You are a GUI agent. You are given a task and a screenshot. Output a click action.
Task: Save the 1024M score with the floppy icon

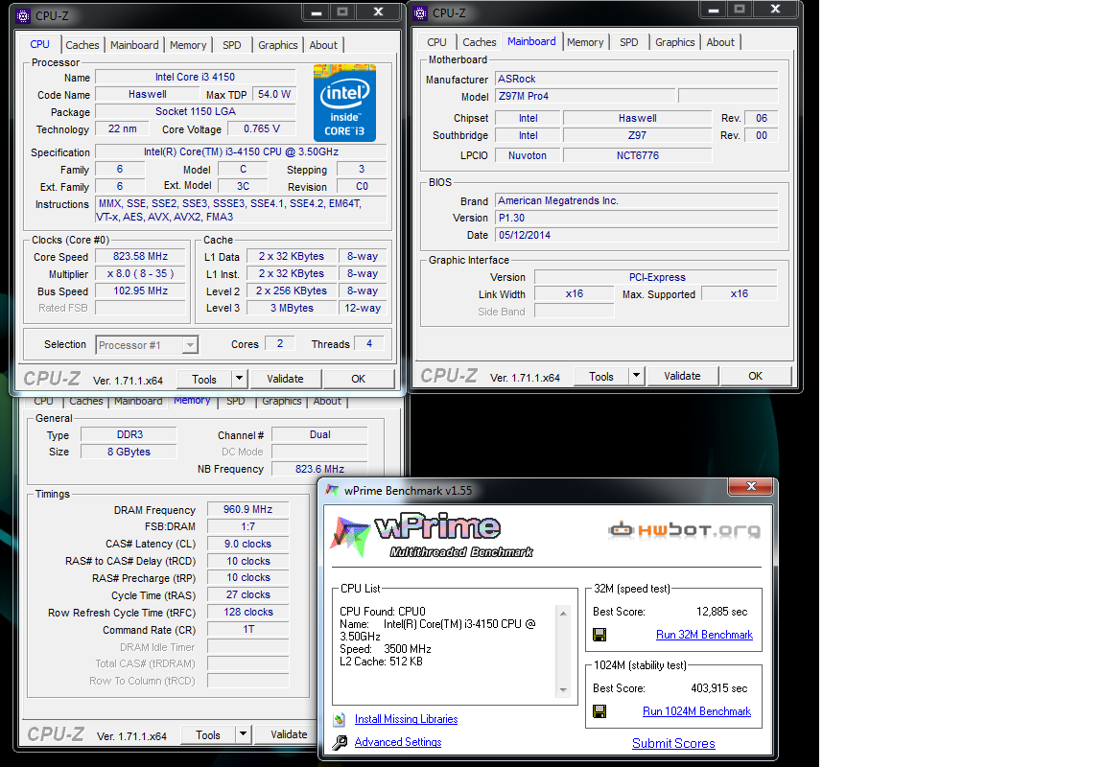pyautogui.click(x=600, y=712)
